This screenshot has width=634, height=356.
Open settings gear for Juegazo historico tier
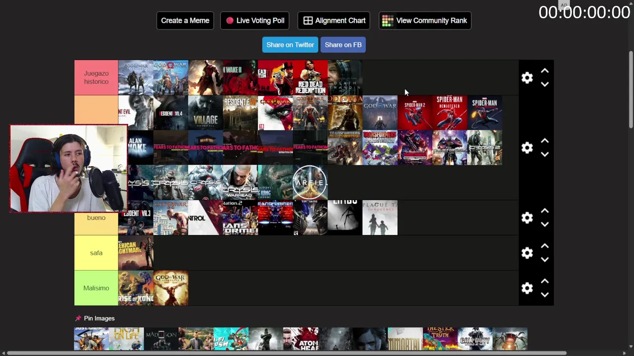pyautogui.click(x=527, y=78)
